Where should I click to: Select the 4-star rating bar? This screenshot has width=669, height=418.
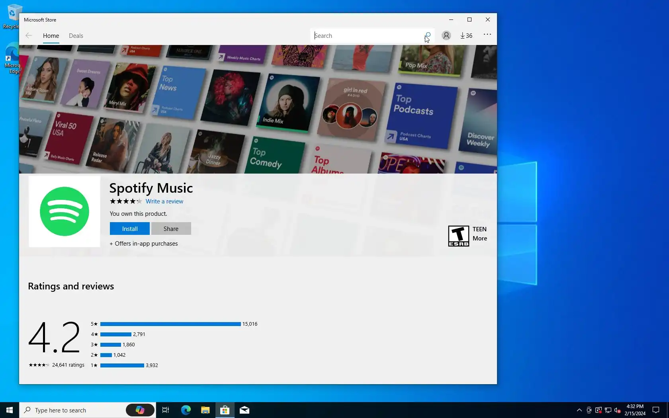click(116, 334)
